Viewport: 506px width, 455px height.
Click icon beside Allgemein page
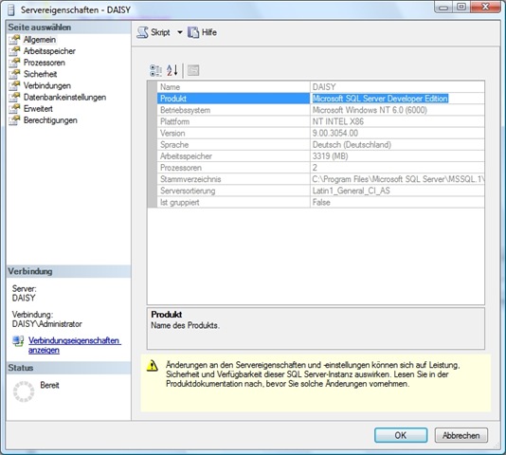[x=14, y=40]
